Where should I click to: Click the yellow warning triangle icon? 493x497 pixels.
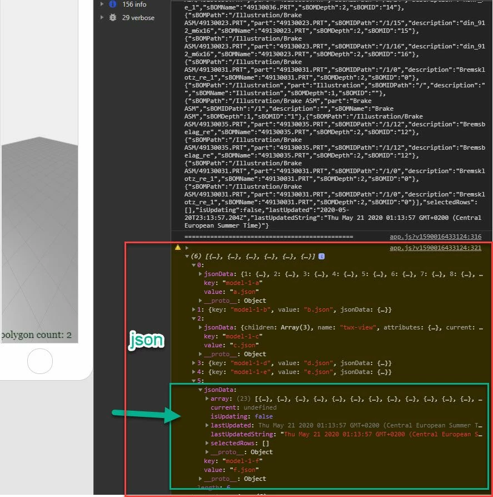(x=178, y=248)
